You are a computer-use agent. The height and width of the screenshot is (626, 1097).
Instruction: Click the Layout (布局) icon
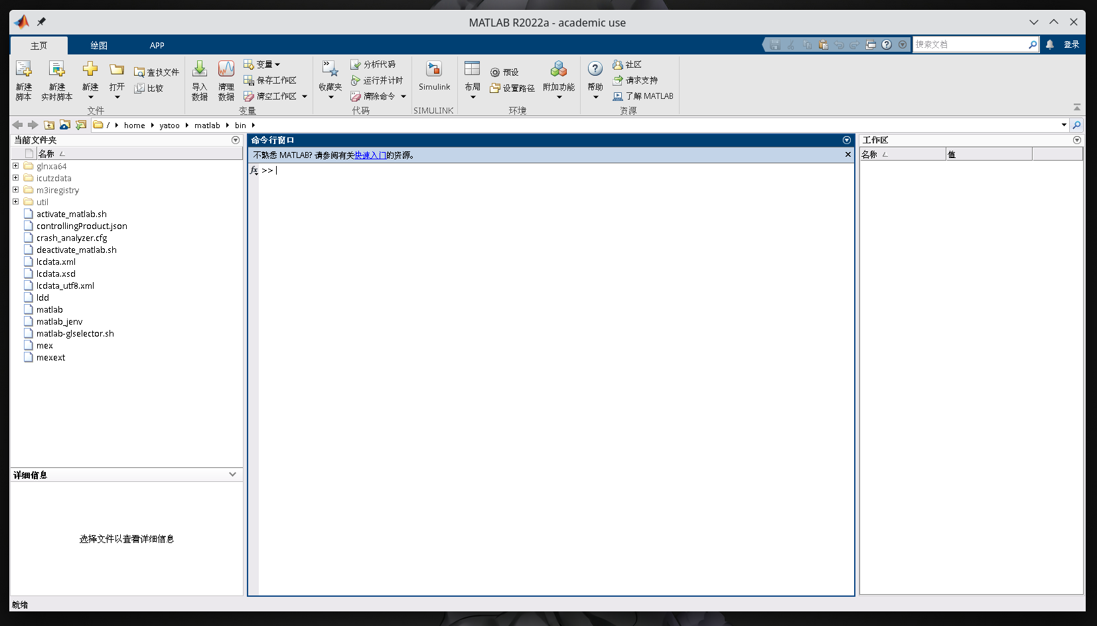point(472,69)
